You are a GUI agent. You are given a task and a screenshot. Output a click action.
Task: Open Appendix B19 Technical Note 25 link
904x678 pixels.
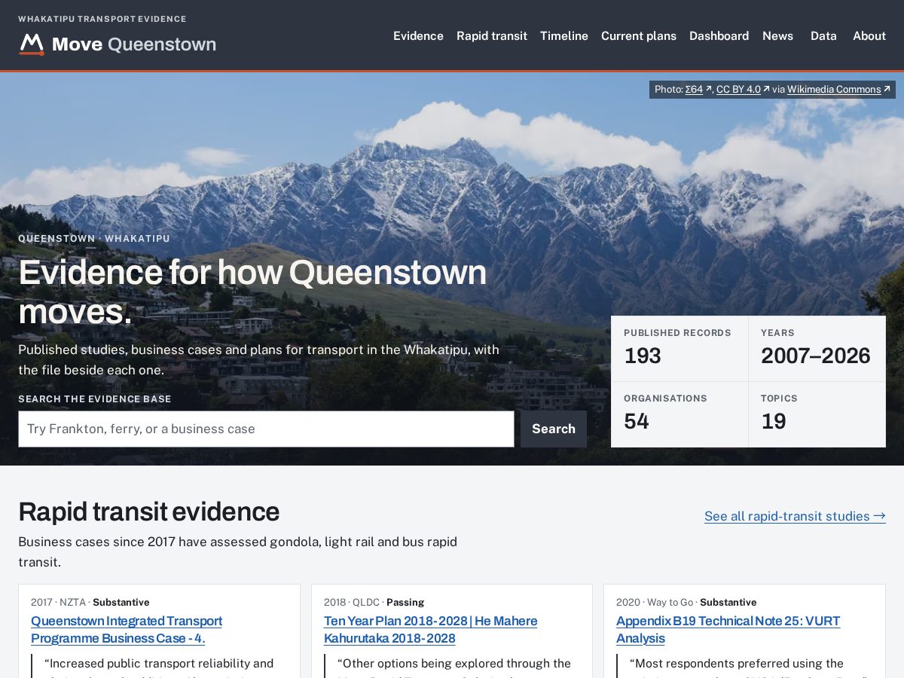728,630
